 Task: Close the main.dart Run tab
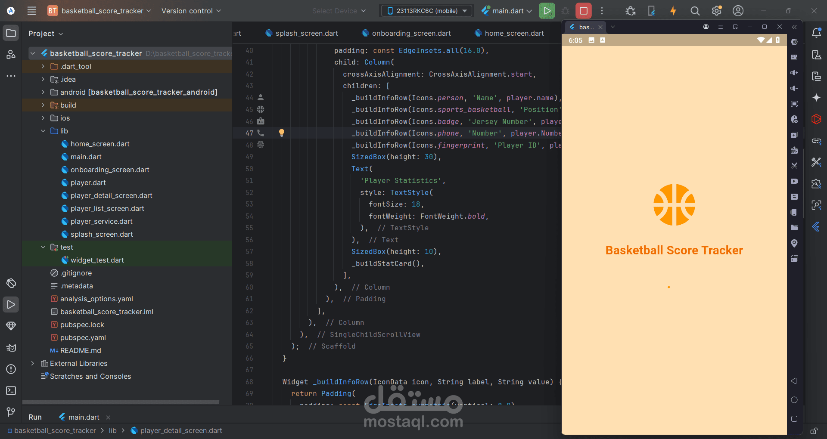tap(108, 417)
